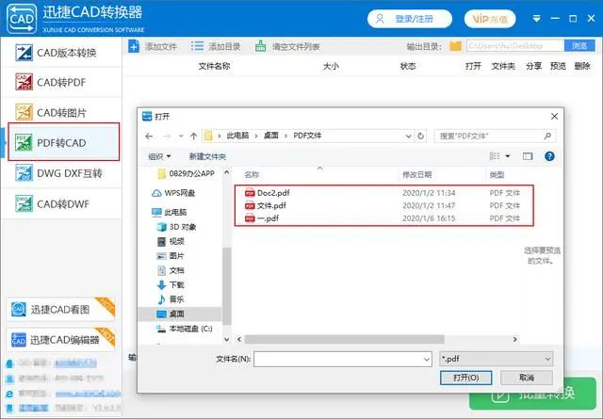Select the 0829办公APP folder
This screenshot has height=419, width=603.
(187, 174)
